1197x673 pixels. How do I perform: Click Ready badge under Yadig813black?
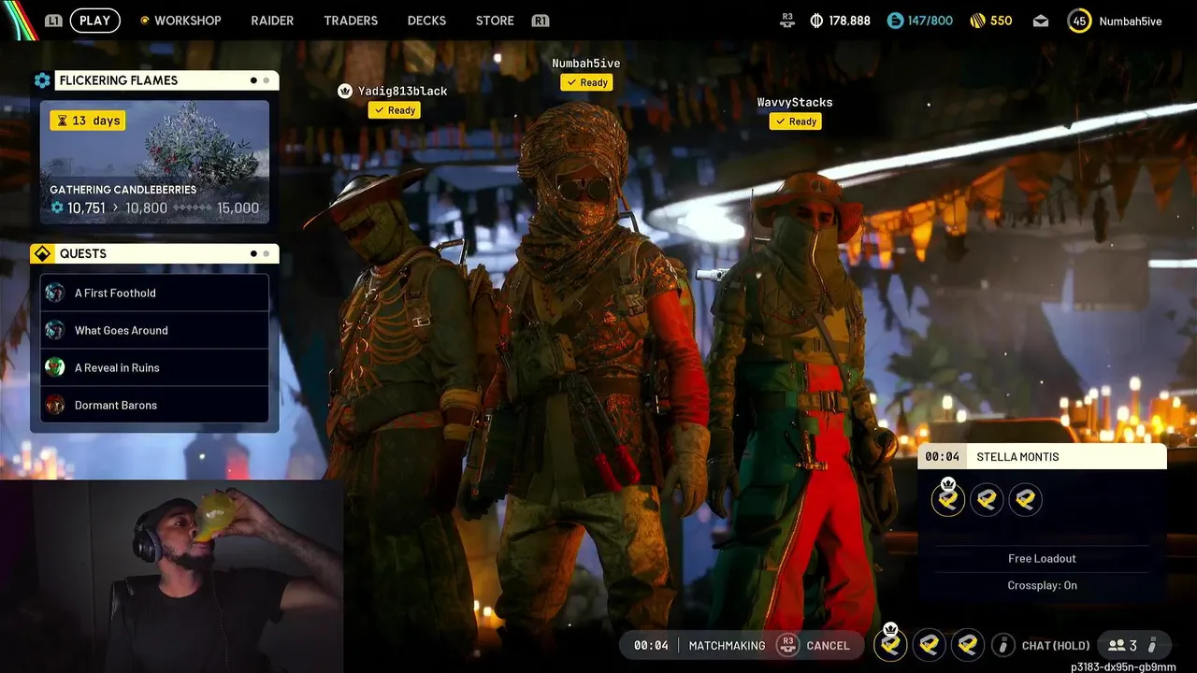(394, 110)
